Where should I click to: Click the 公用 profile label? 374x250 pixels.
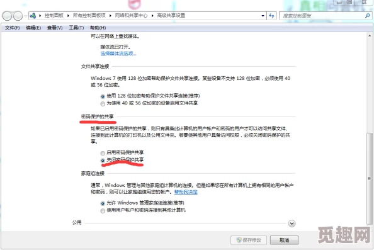(x=77, y=222)
